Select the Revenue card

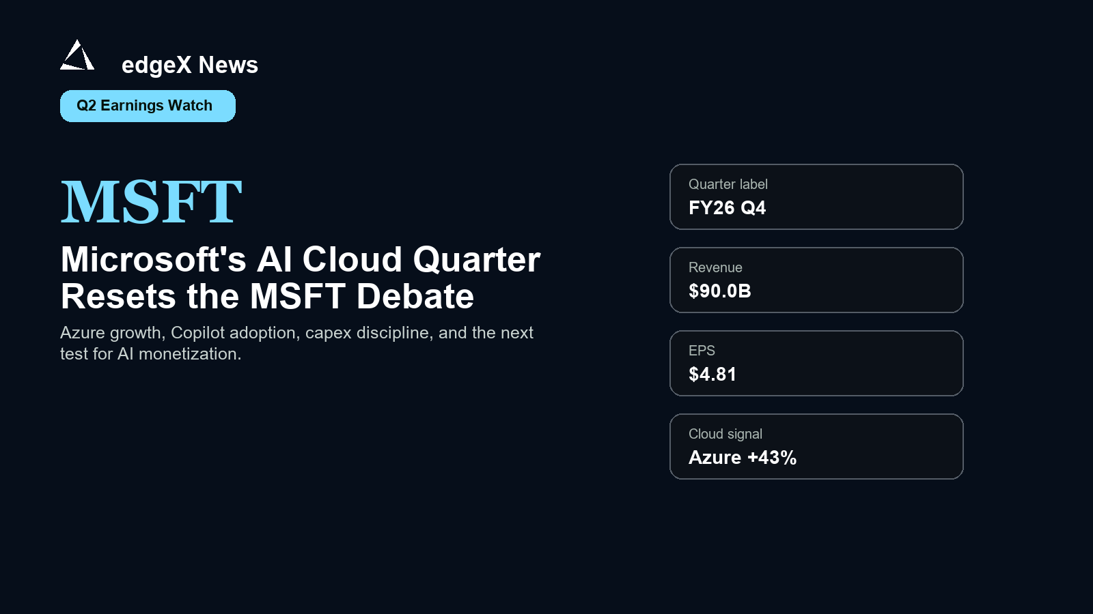coord(816,280)
